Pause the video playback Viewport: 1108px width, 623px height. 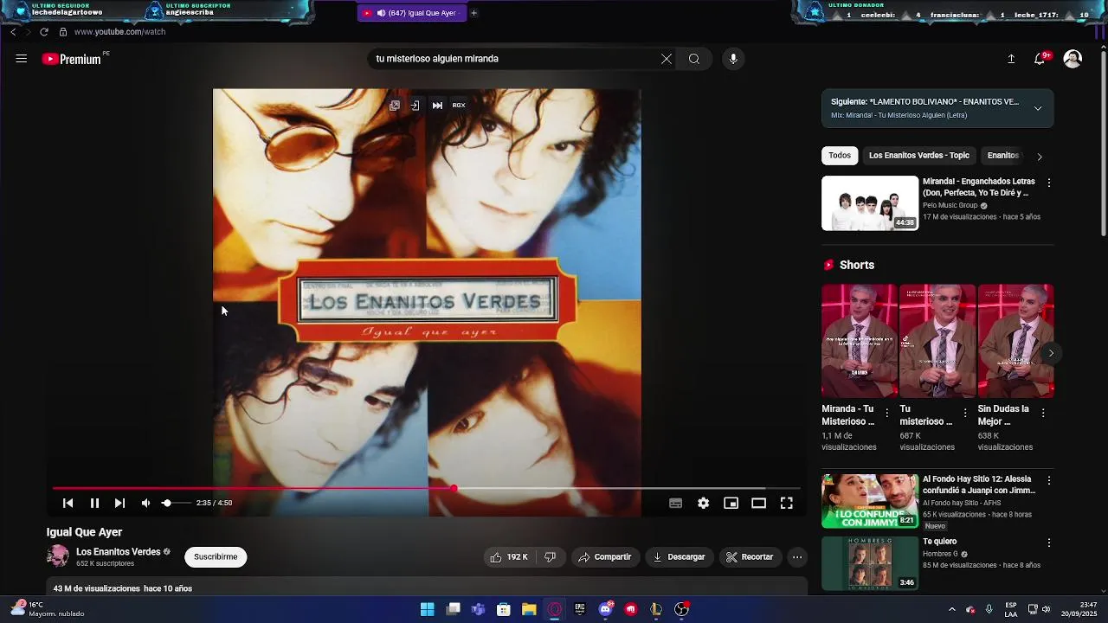(x=94, y=503)
